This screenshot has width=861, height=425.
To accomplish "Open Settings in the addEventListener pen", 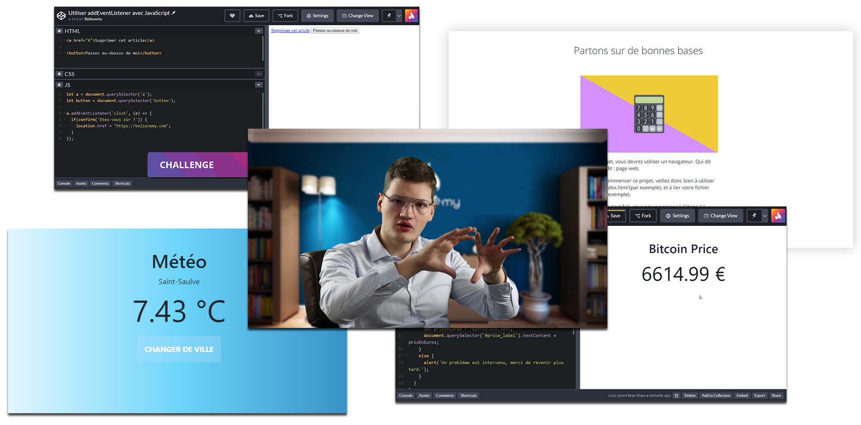I will point(317,16).
